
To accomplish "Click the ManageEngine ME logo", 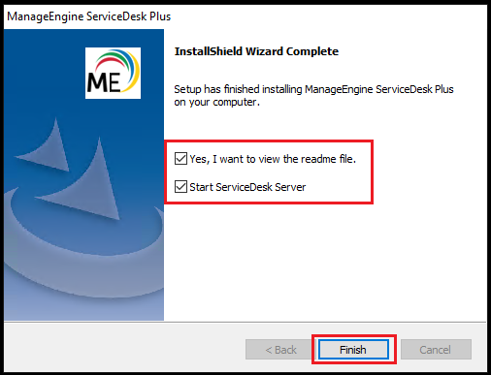I will pos(113,73).
